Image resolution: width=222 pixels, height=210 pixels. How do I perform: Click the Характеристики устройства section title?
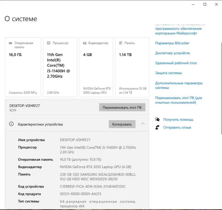tap(40, 124)
